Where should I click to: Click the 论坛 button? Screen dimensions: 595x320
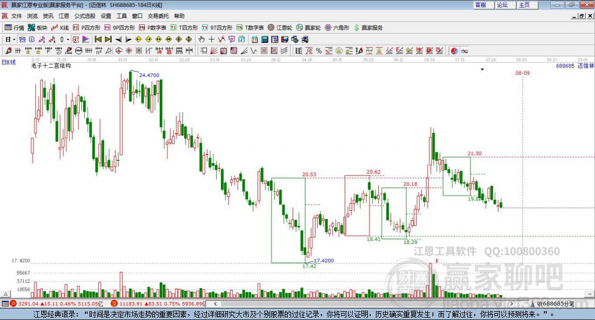point(506,5)
